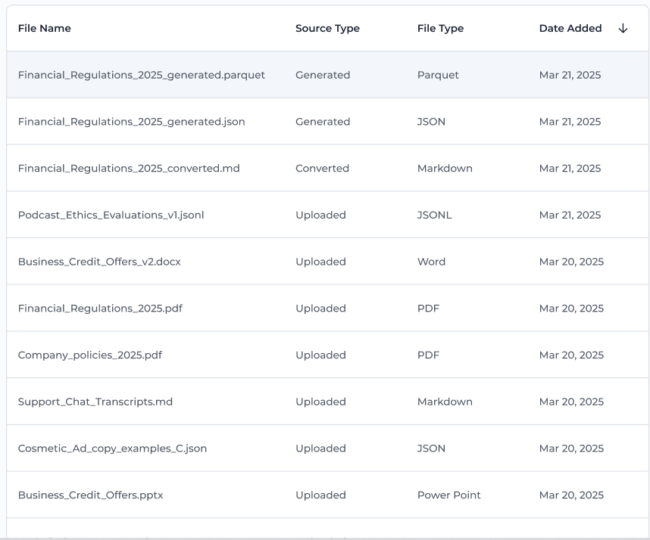Click the Date Added column header
The width and height of the screenshot is (650, 540).
tap(570, 28)
